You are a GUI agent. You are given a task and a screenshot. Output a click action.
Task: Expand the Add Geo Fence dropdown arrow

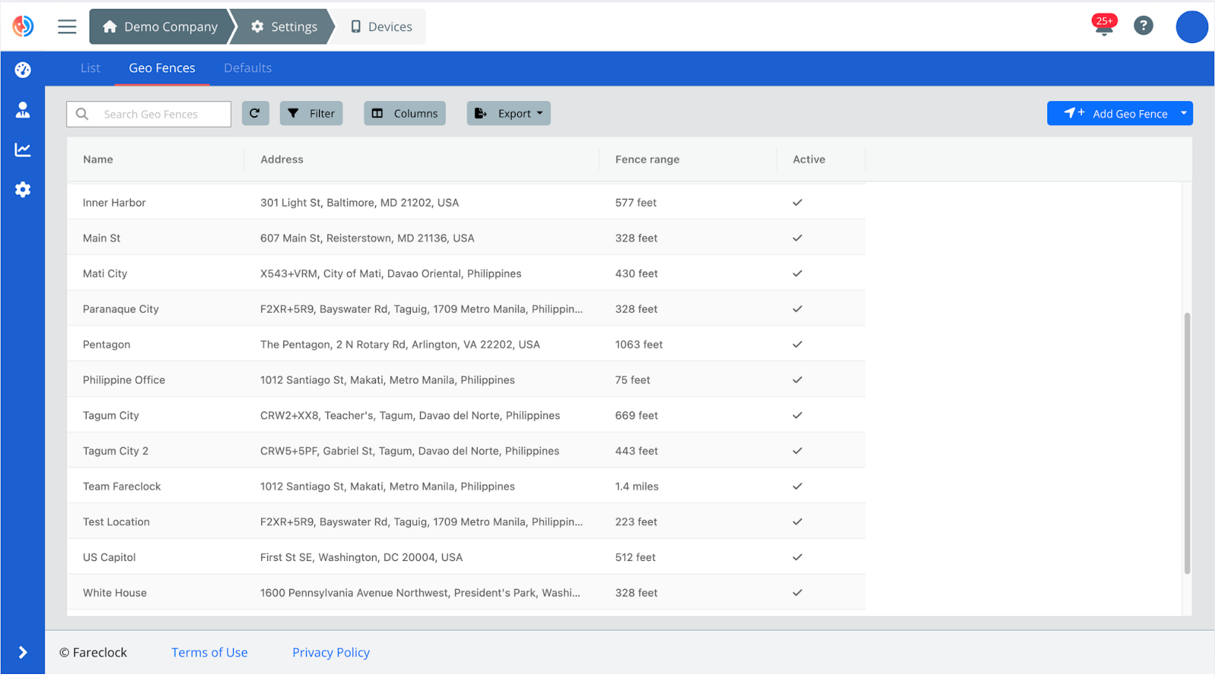pos(1183,113)
